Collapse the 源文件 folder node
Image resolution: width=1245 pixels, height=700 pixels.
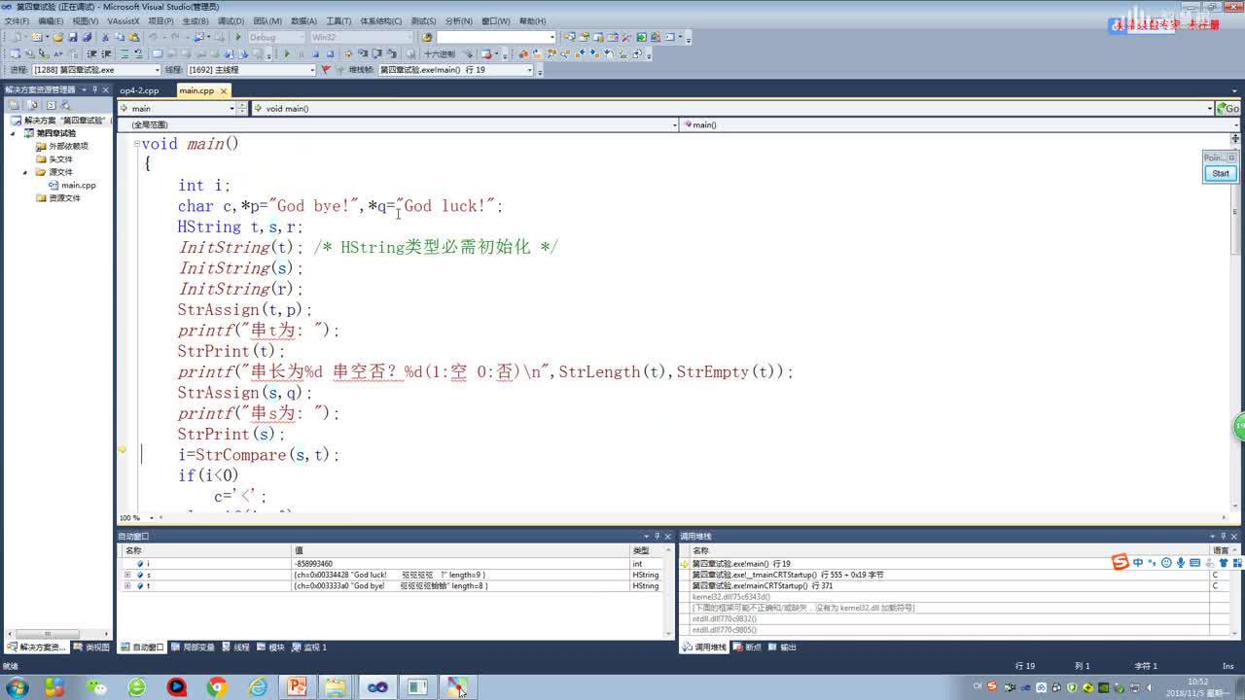[x=27, y=172]
